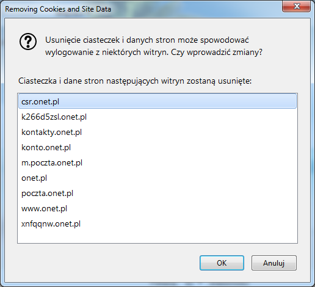Click the "Czy wprowadzić zmiany?" question text
Screen dimensions: 315x287
point(217,53)
